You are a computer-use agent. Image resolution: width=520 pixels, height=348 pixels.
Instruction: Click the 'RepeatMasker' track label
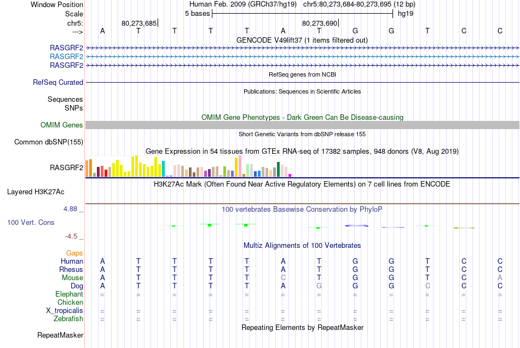[60, 335]
